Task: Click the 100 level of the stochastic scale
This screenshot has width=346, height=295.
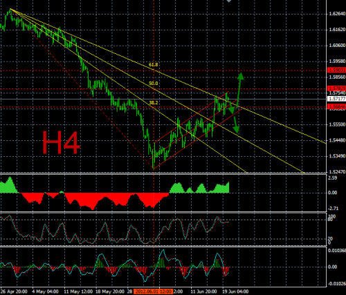Action: coord(332,216)
